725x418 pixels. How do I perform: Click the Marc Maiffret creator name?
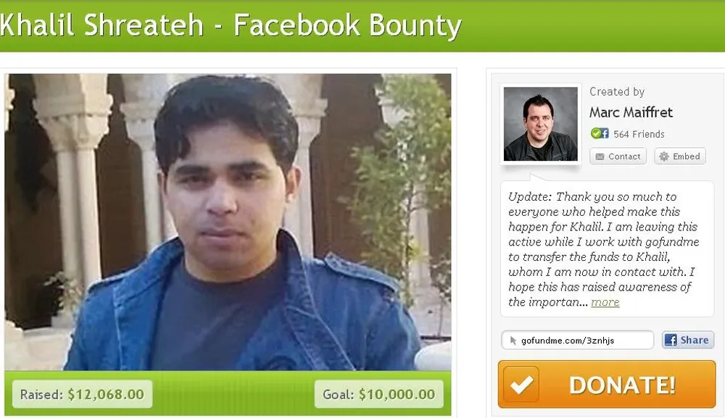[631, 112]
